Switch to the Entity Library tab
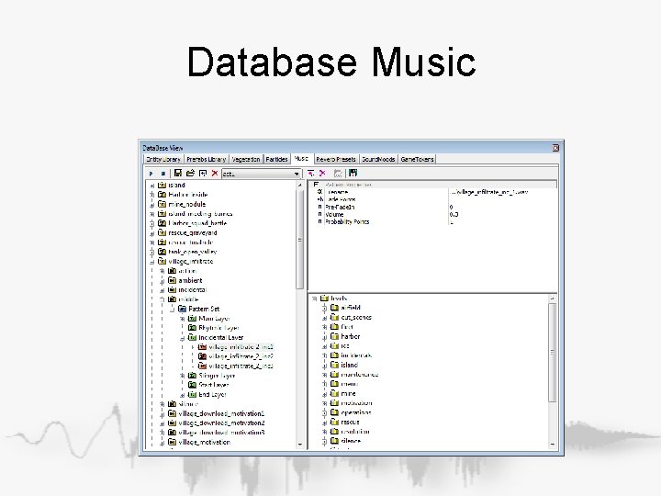 163,159
